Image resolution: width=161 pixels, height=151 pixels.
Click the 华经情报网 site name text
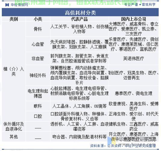coord(19,5)
